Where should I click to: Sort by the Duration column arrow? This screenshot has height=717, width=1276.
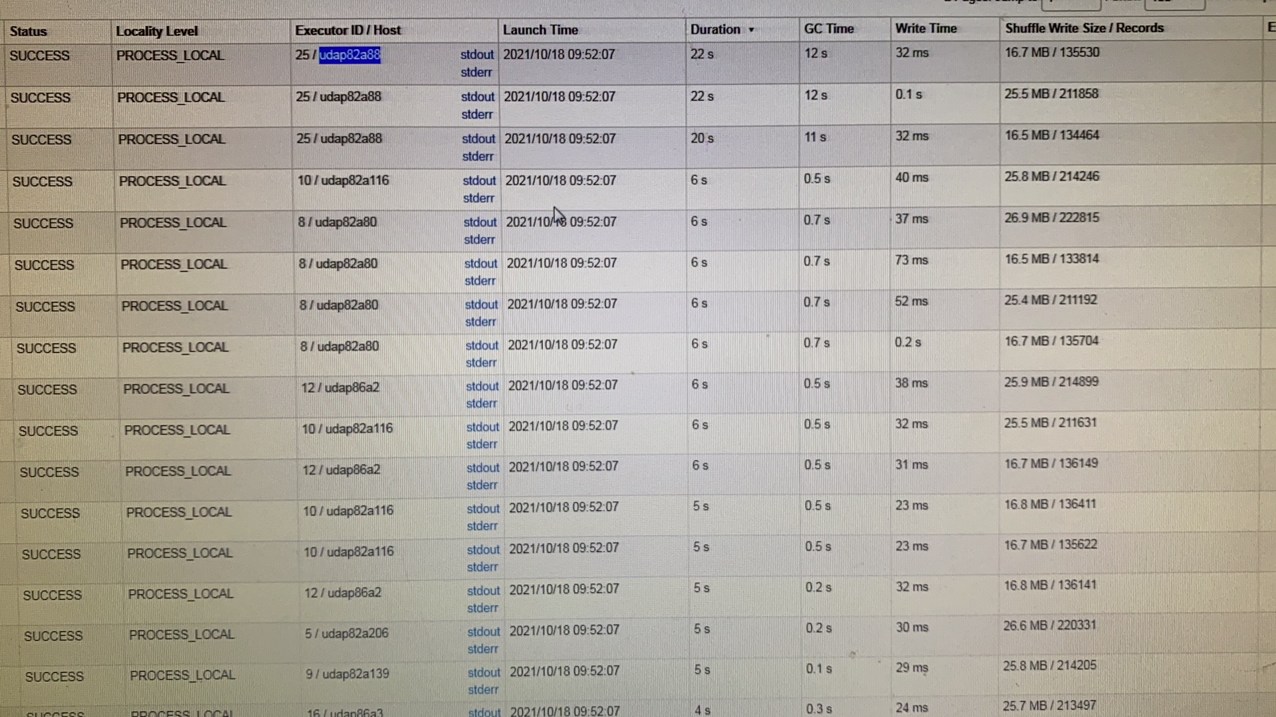[x=751, y=30]
